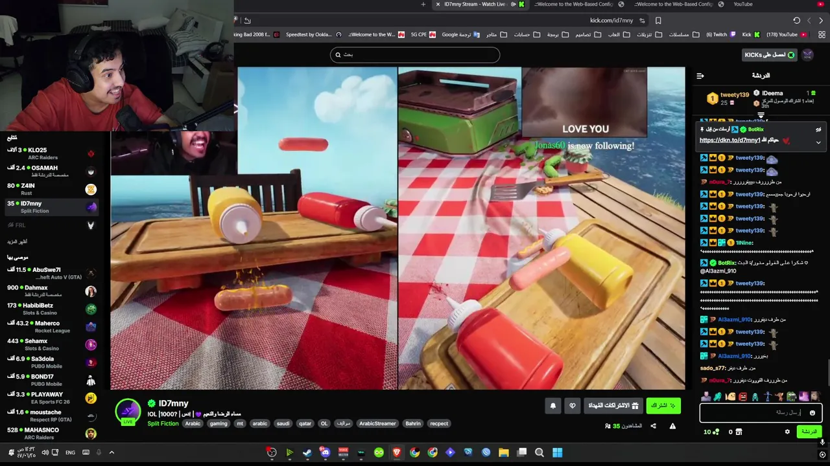Open Windows Start button in taskbar
This screenshot has width=830, height=466.
(558, 453)
